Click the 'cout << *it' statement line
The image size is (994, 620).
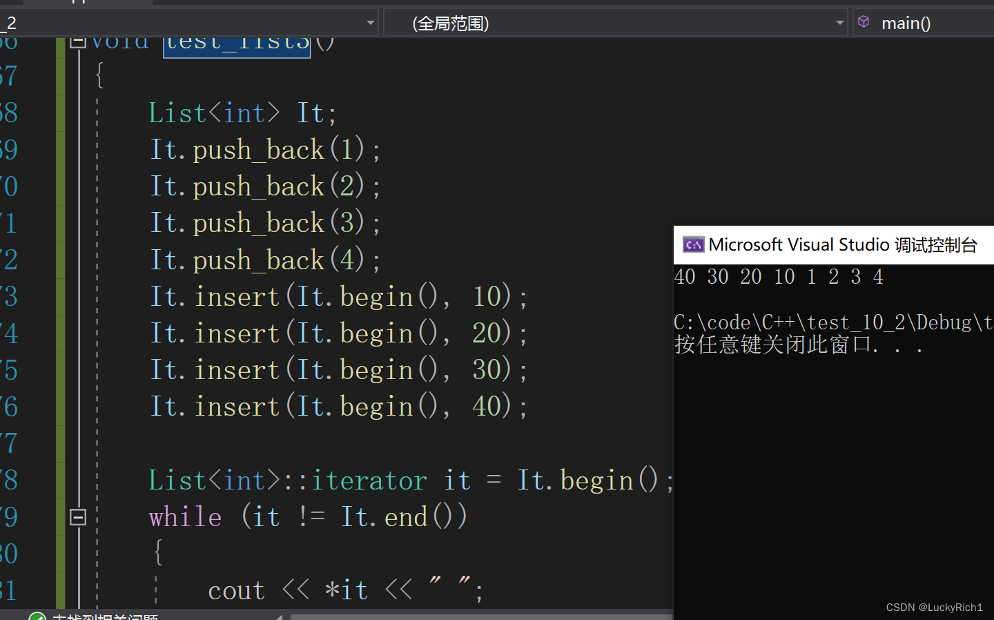(x=346, y=590)
